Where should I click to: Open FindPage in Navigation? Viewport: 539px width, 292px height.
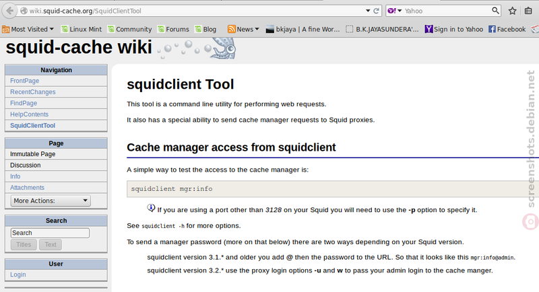click(x=24, y=103)
